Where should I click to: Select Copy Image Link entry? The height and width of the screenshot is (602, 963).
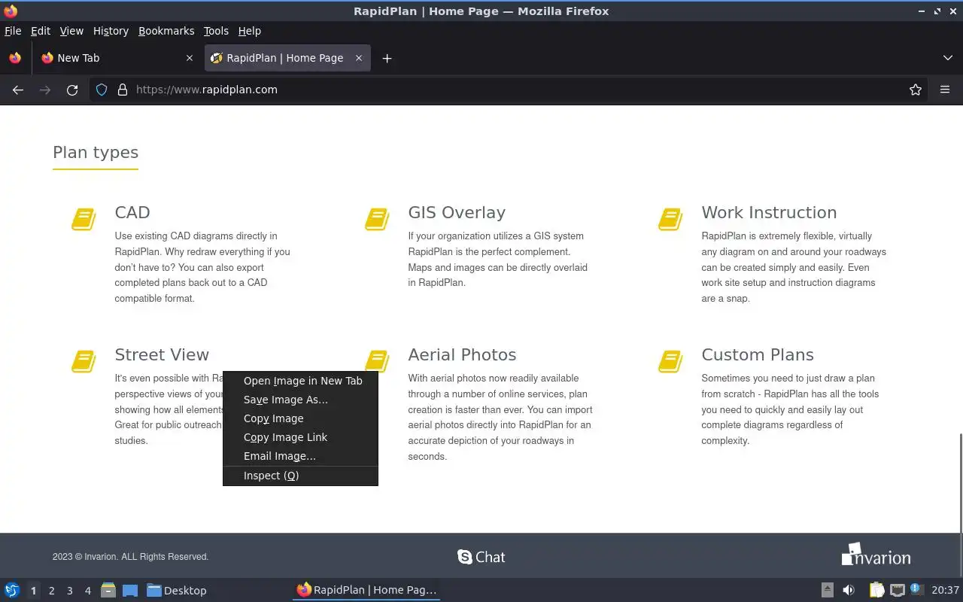(x=300, y=437)
